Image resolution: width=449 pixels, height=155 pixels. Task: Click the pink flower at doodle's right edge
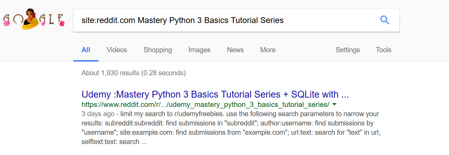[62, 24]
